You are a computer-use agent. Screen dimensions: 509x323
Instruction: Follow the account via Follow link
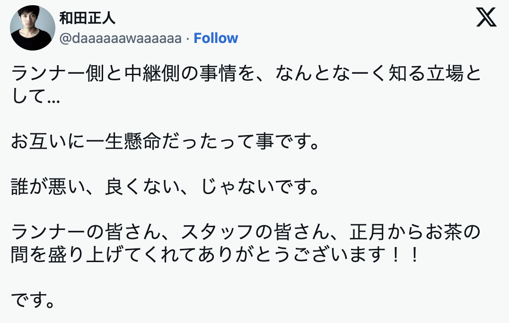click(x=216, y=38)
